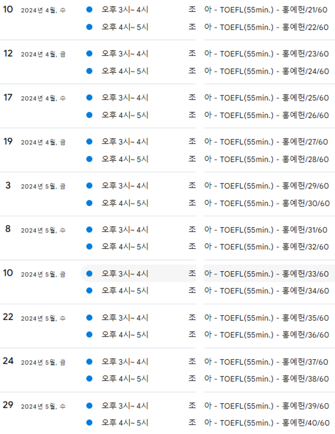Click the '오후 4시~ 5시' time of event 22/60
This screenshot has height=434, width=335.
pos(125,27)
